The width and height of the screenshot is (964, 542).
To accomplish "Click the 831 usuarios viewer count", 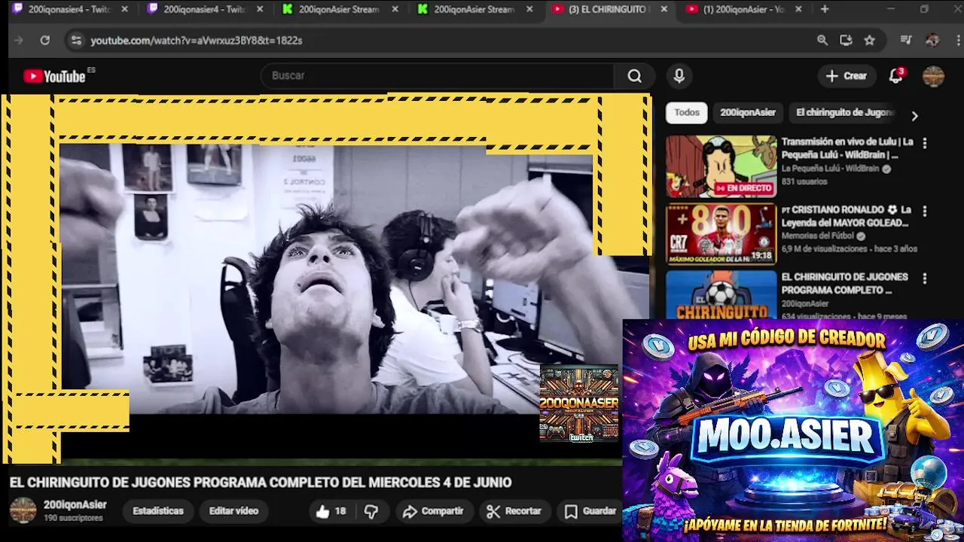I will (x=804, y=181).
